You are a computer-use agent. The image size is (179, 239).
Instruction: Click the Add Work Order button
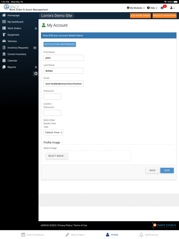click(140, 16)
